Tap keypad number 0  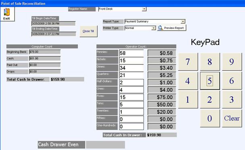click(x=210, y=118)
